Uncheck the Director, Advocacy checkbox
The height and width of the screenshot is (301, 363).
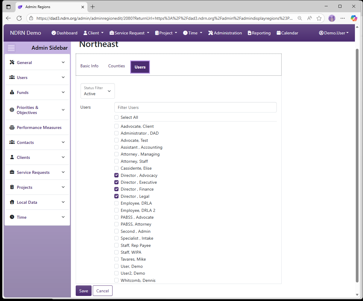point(116,175)
